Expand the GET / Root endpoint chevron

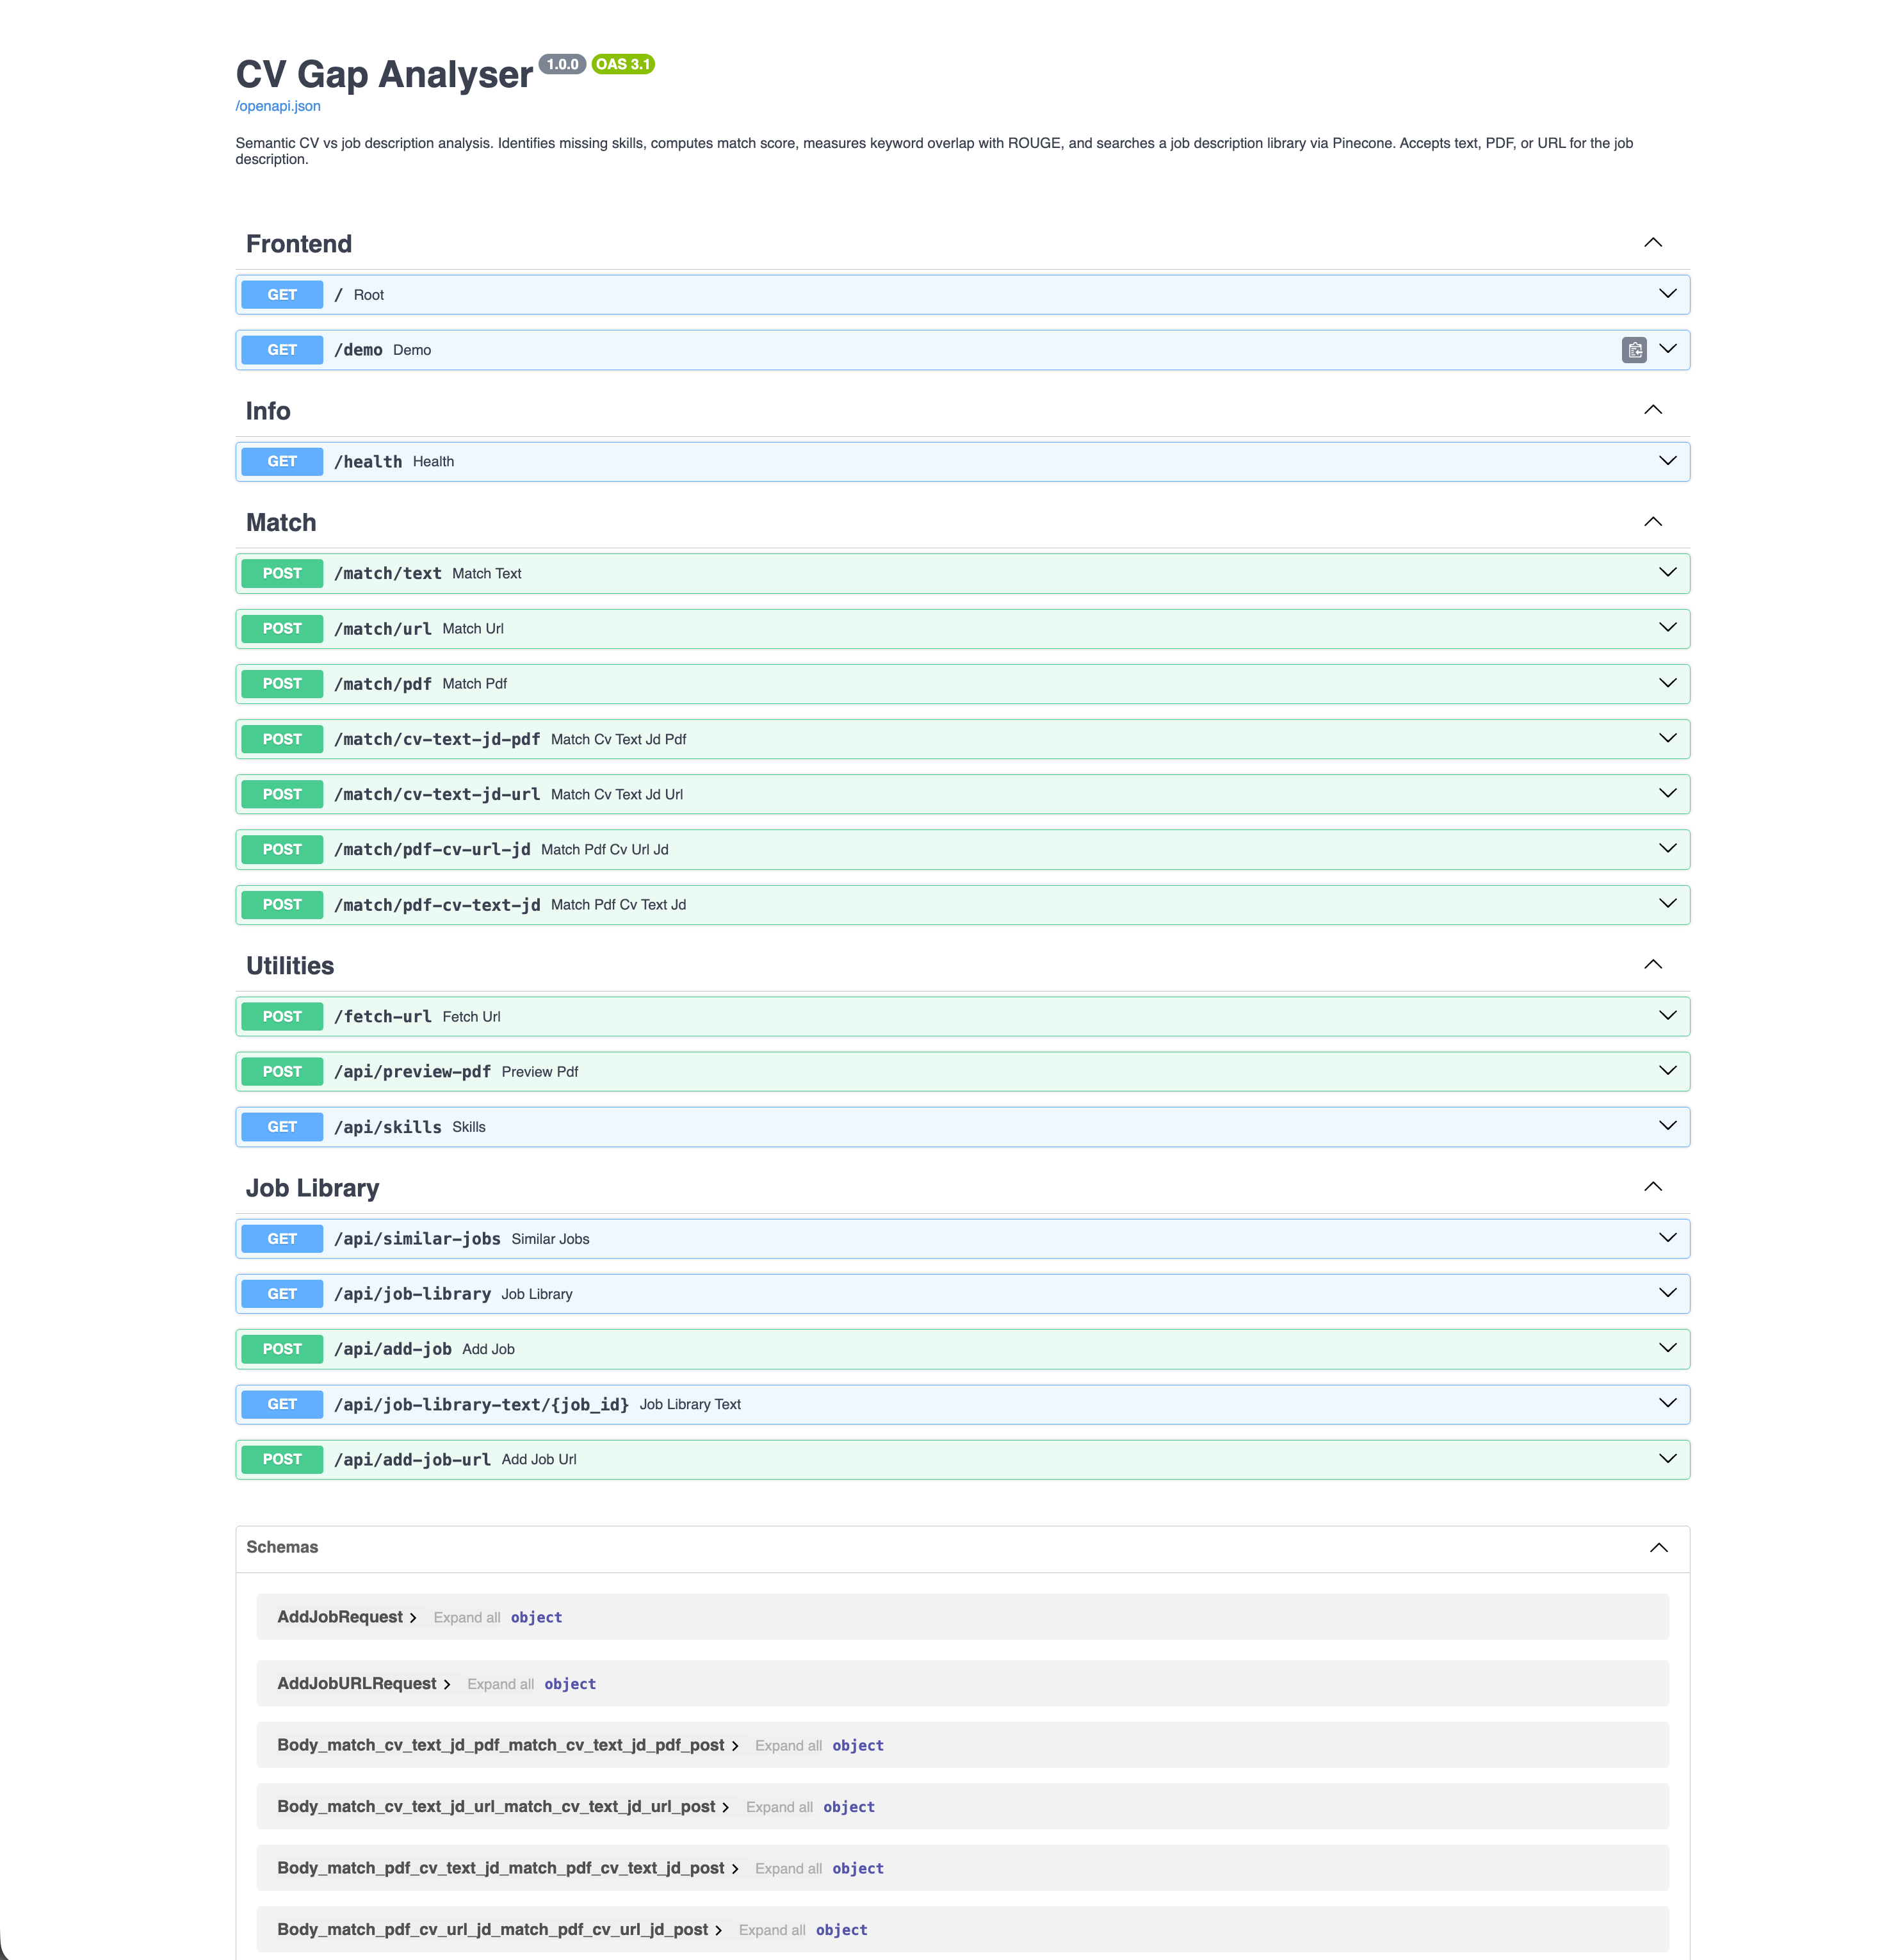1667,294
